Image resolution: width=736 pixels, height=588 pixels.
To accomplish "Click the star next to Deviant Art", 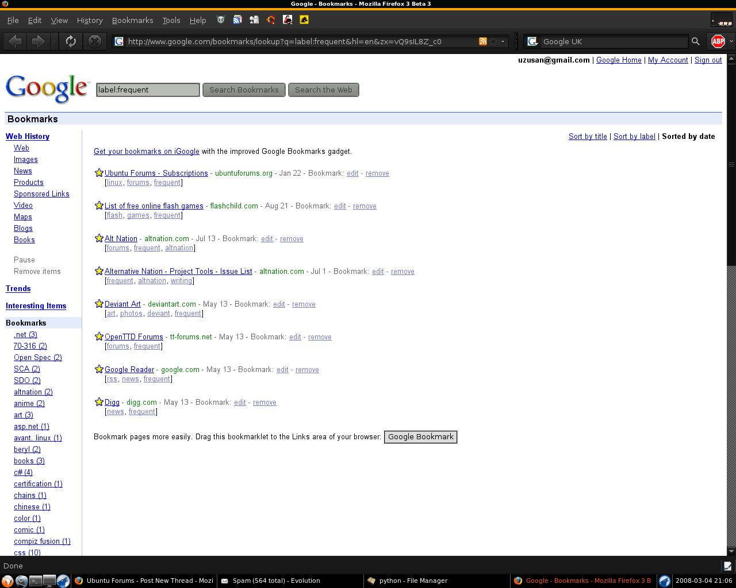I will (99, 304).
